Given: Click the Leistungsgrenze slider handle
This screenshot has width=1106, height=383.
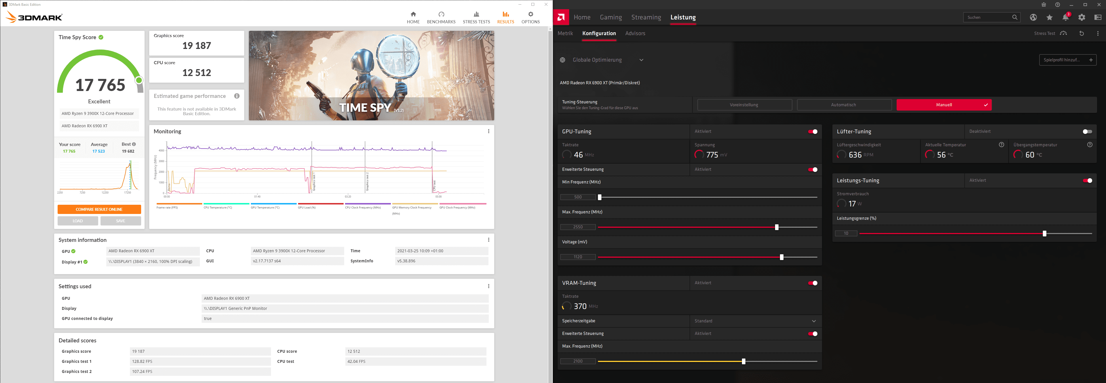Looking at the screenshot, I should coord(1044,234).
